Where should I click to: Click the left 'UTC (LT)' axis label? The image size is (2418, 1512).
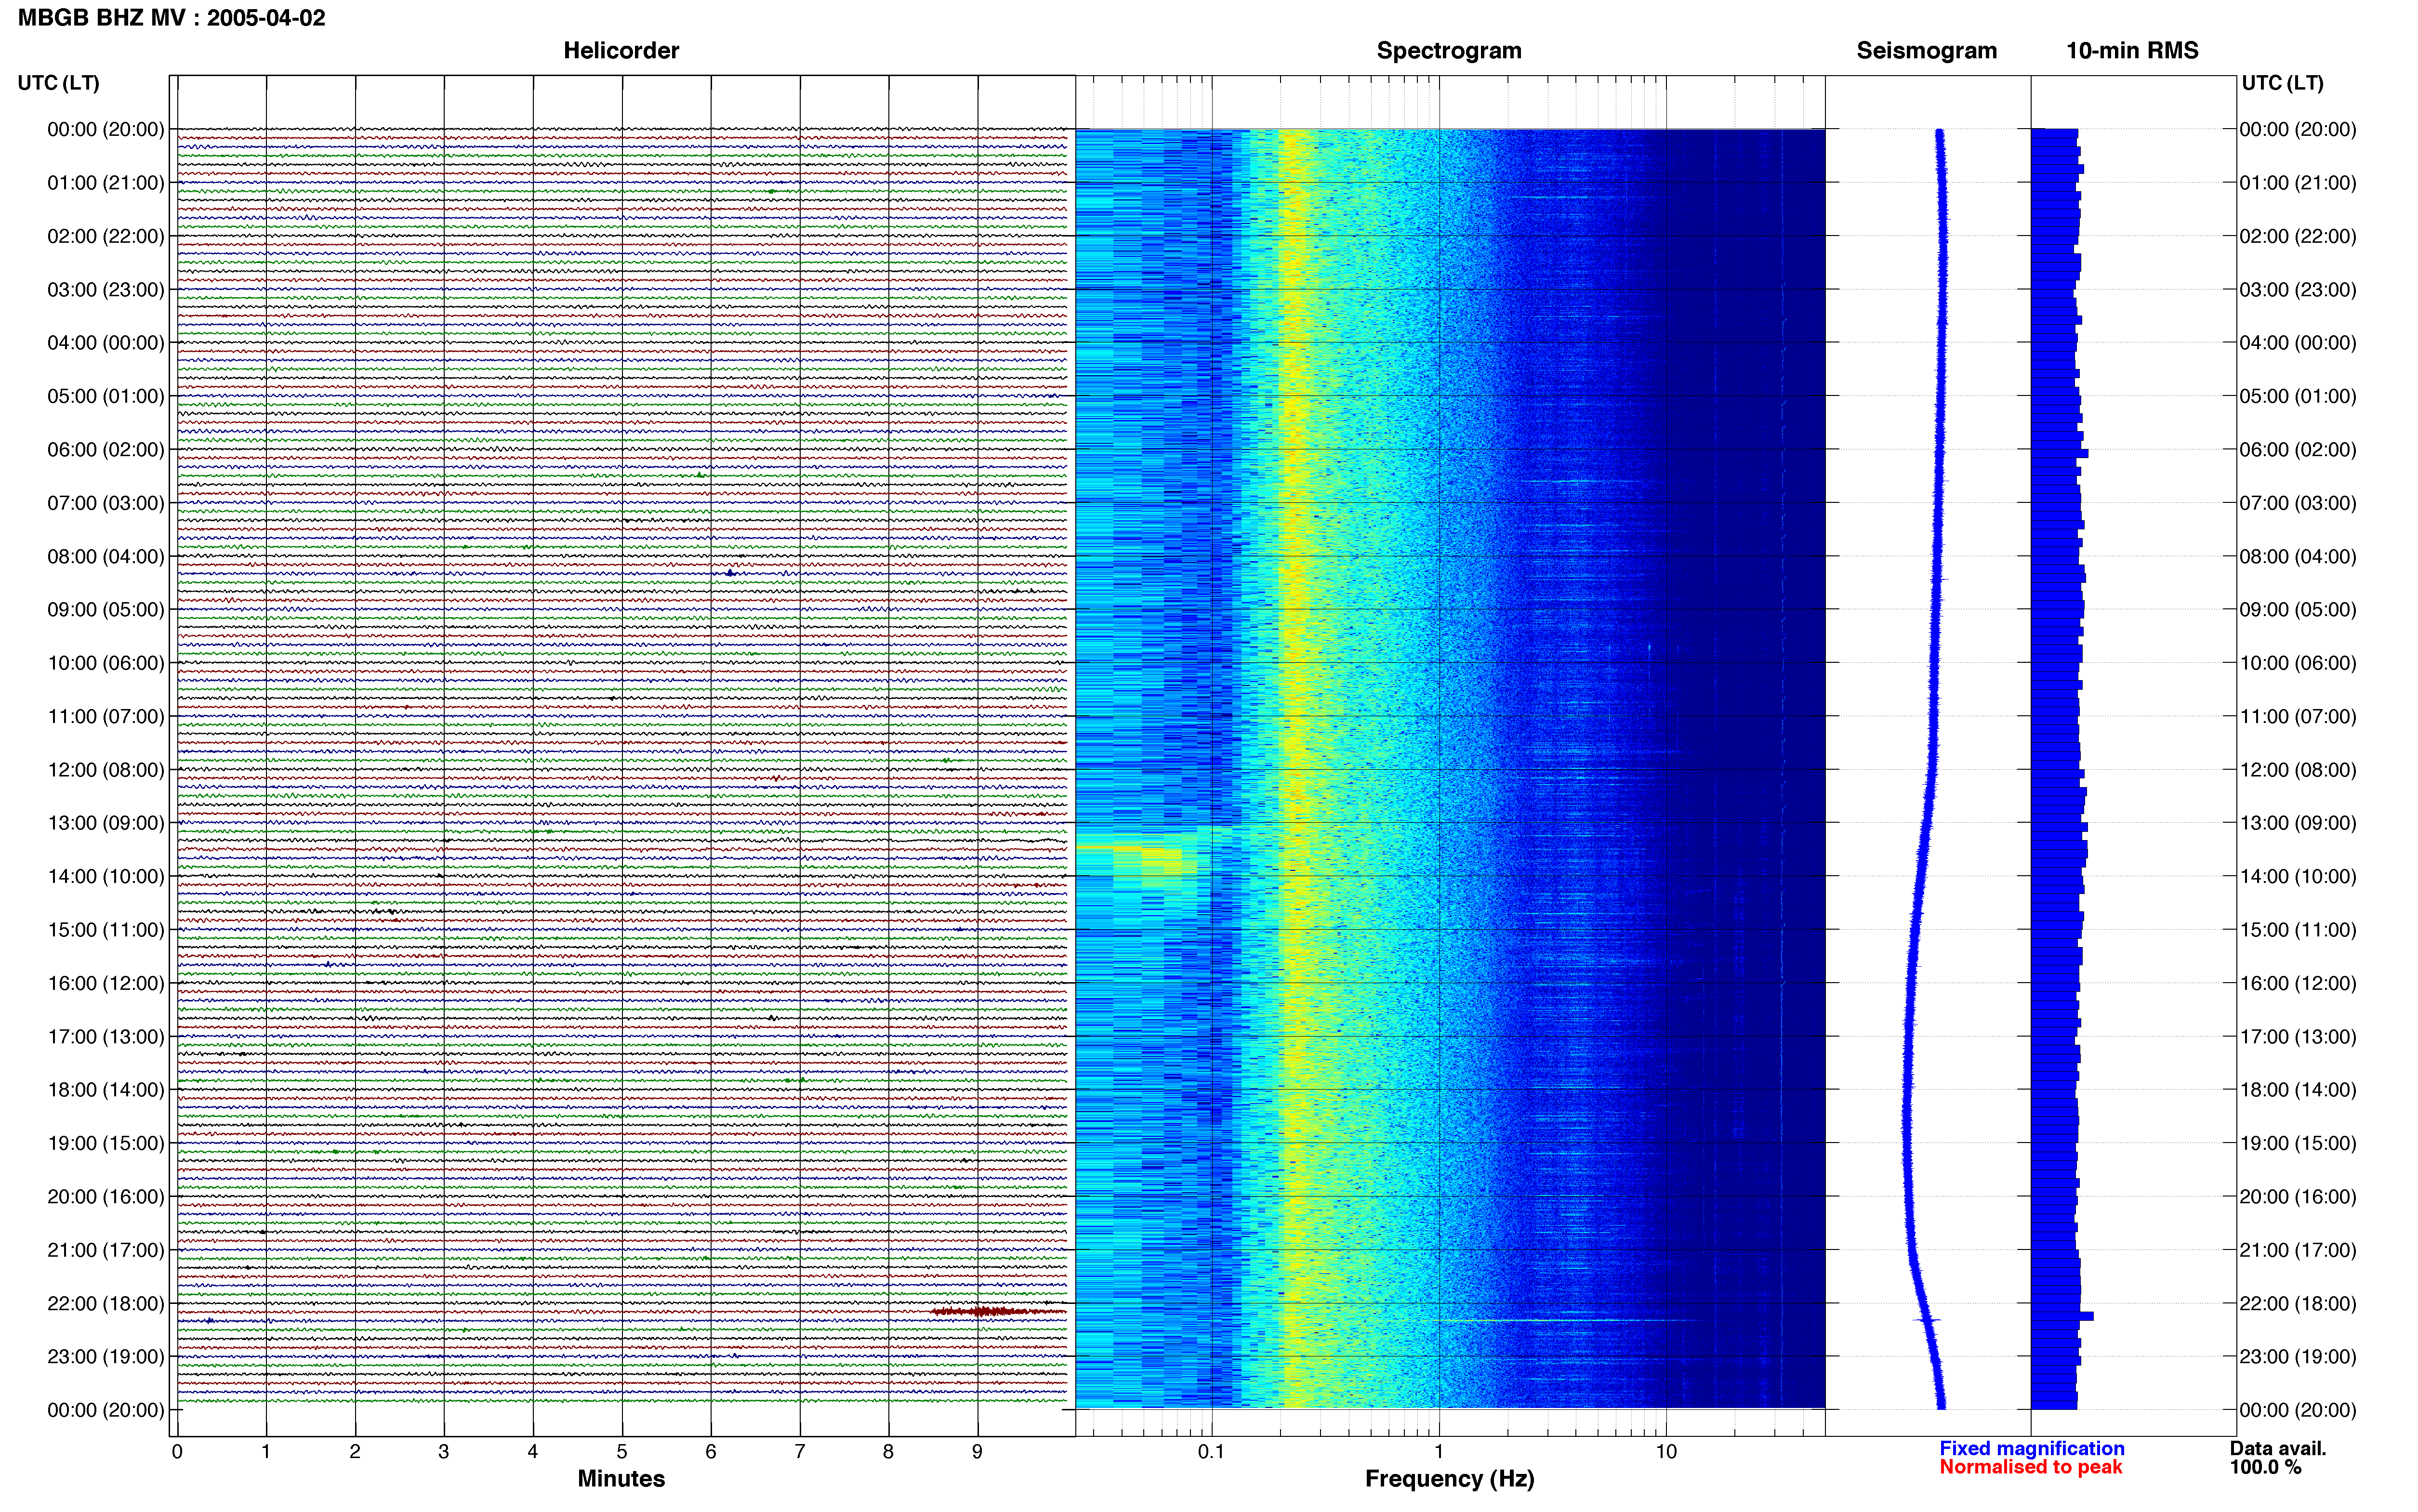(58, 83)
